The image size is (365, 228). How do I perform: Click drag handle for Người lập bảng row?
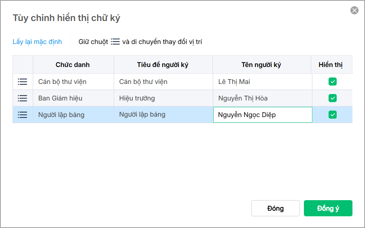23,115
